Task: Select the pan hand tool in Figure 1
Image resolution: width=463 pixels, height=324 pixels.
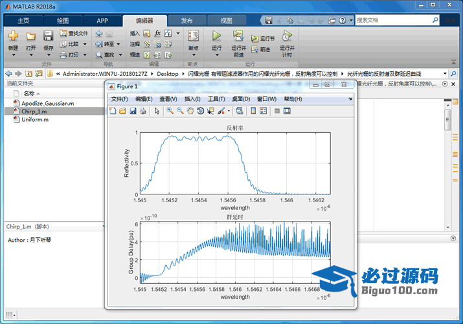Action: [190, 111]
